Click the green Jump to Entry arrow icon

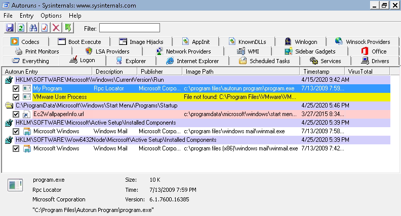(68, 28)
